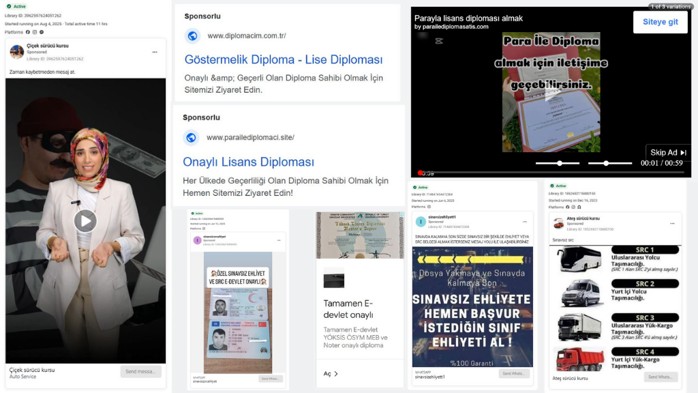Open three-dot menu on Ateş sürücü kursu ad

tap(671, 222)
